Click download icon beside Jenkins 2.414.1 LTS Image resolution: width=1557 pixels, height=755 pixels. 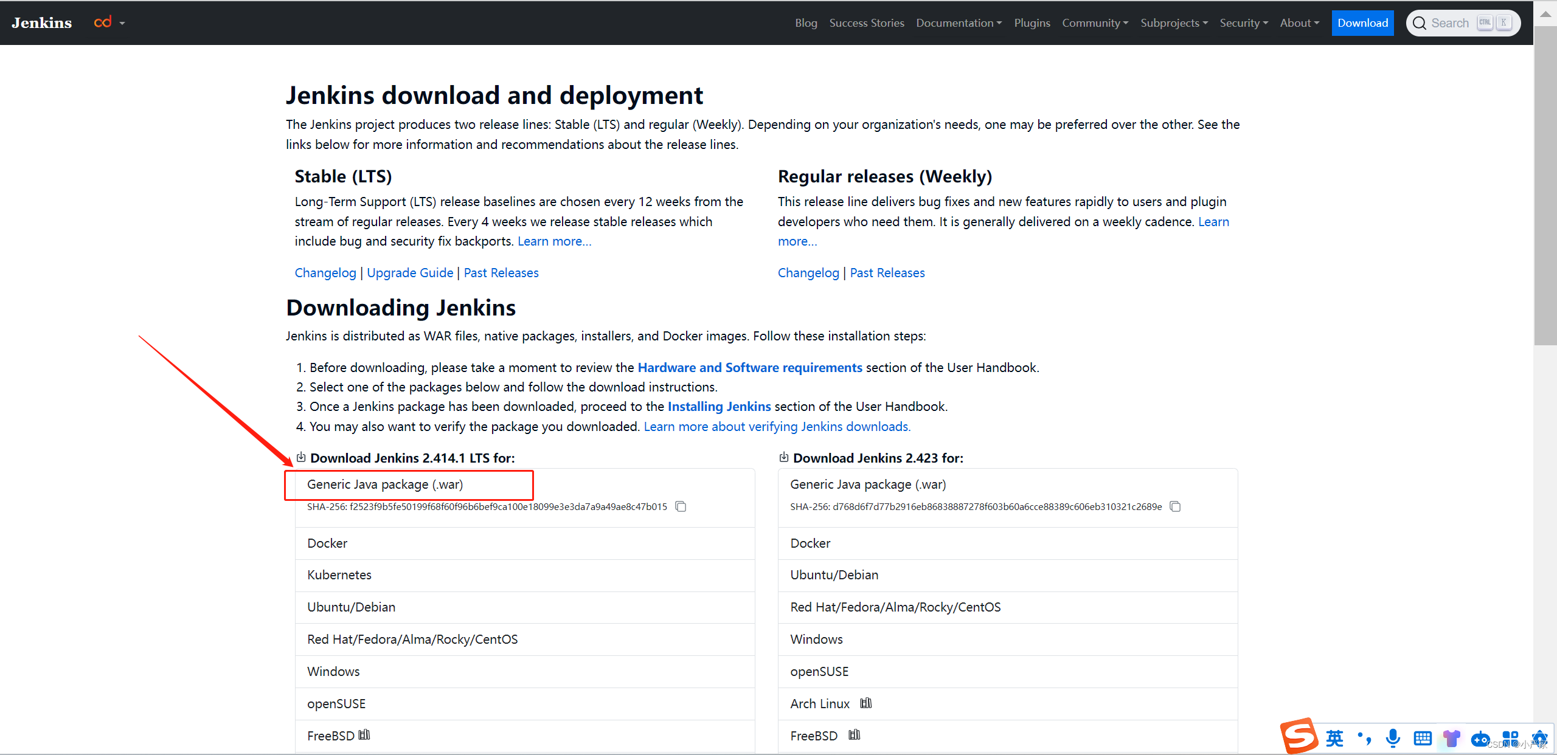coord(301,457)
